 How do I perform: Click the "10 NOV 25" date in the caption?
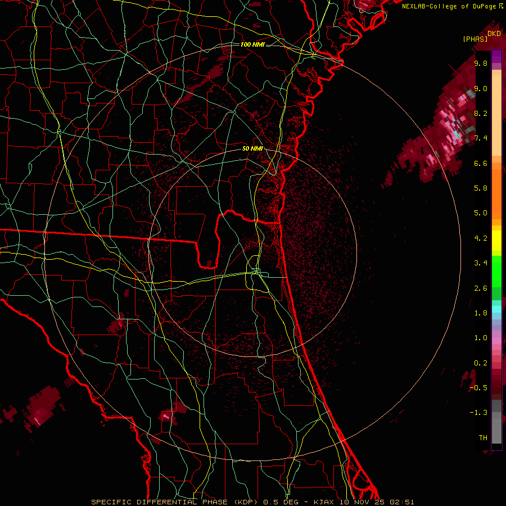pyautogui.click(x=361, y=502)
